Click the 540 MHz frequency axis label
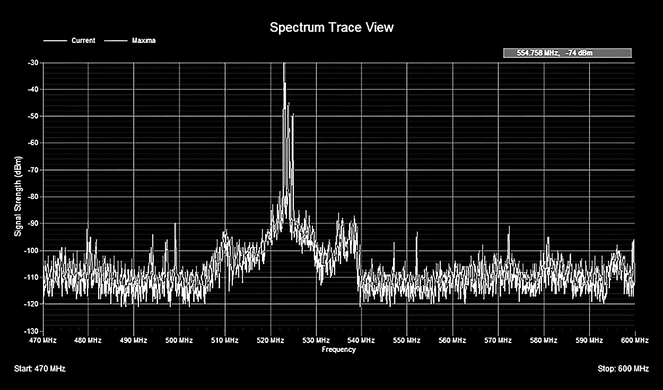This screenshot has height=390, width=663. [x=361, y=340]
